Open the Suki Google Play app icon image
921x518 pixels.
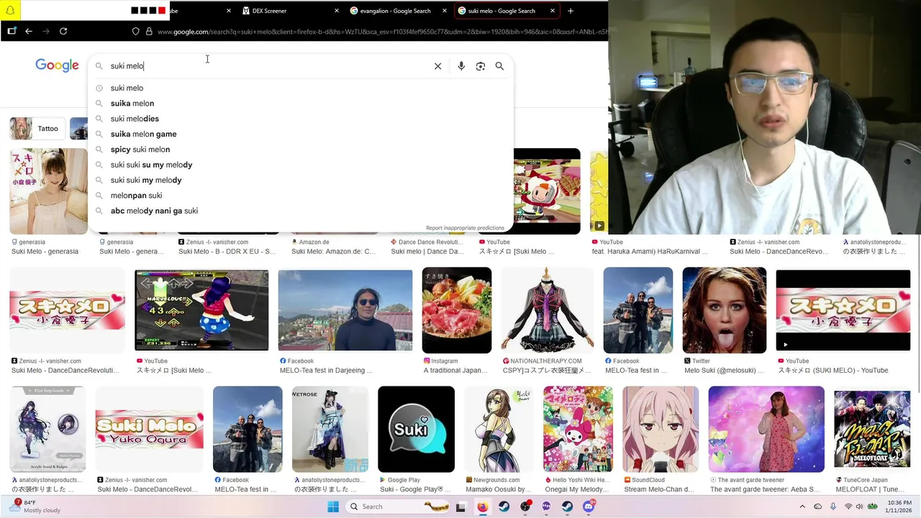click(x=416, y=430)
